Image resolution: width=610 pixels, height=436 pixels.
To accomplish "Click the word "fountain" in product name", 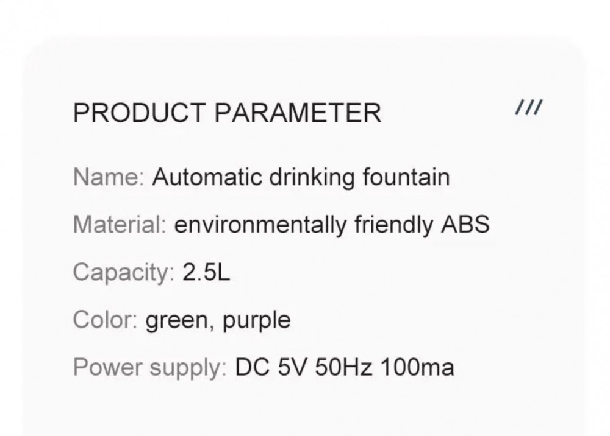I will (406, 177).
